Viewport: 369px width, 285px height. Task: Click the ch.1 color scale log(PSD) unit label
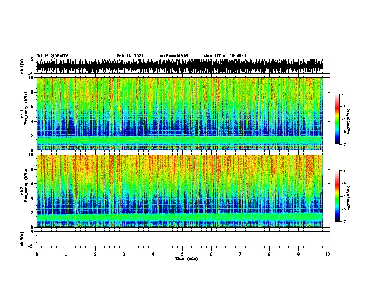pyautogui.click(x=349, y=121)
